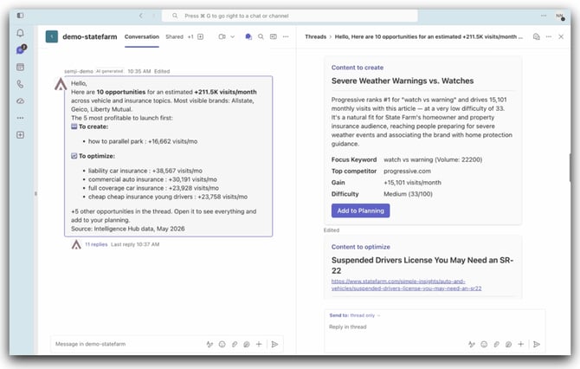Click the Message in demo-statefarm field
The image size is (580, 369).
pyautogui.click(x=127, y=344)
